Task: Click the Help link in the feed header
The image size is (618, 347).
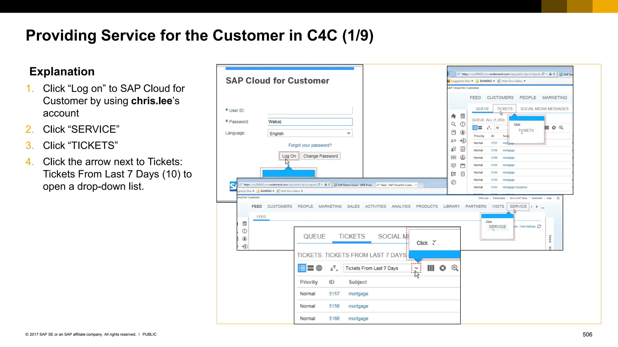Action: coord(549,198)
